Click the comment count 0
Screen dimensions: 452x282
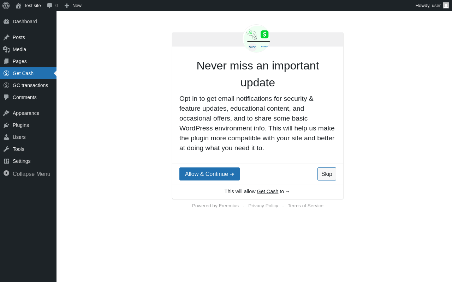tap(56, 6)
